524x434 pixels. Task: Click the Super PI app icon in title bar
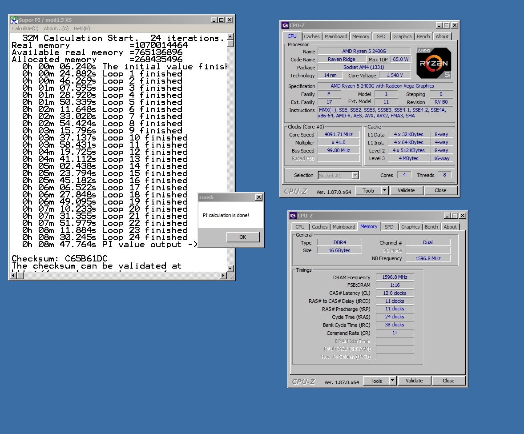pyautogui.click(x=14, y=20)
